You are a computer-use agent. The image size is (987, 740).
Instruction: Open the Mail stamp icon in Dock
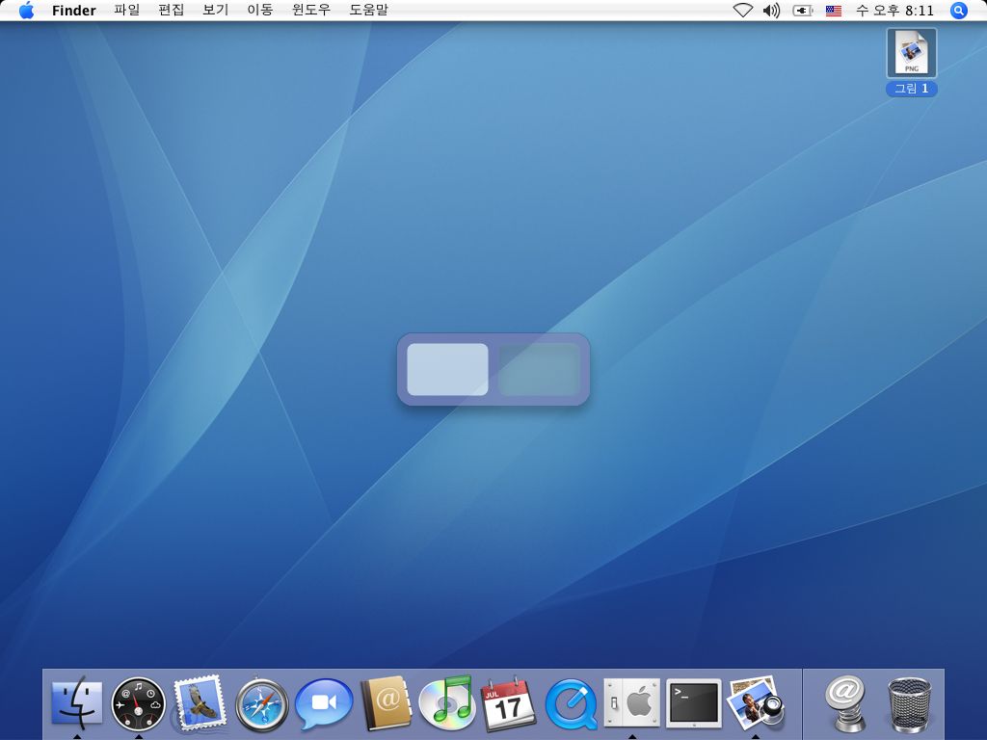coord(200,703)
